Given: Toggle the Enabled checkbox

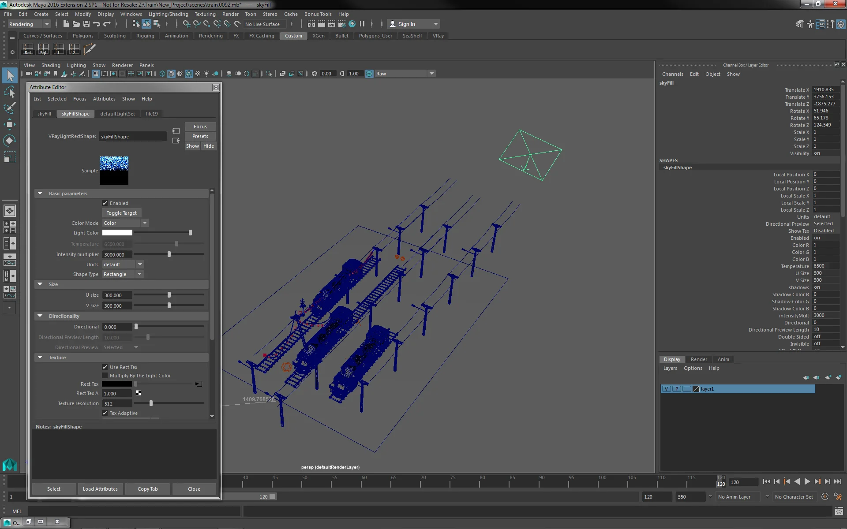Looking at the screenshot, I should click(x=105, y=203).
